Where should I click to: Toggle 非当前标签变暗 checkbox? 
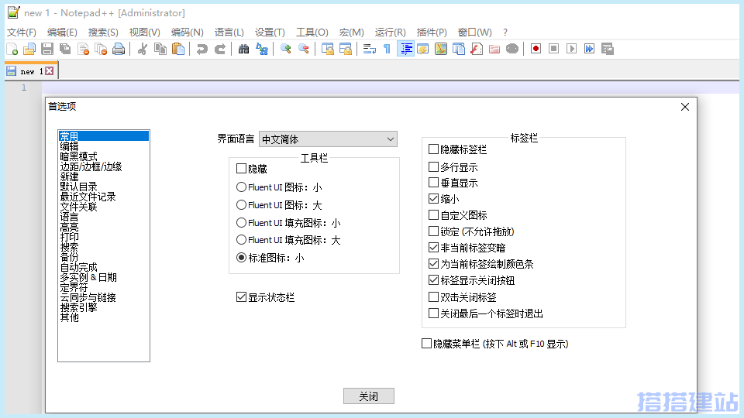click(x=433, y=248)
